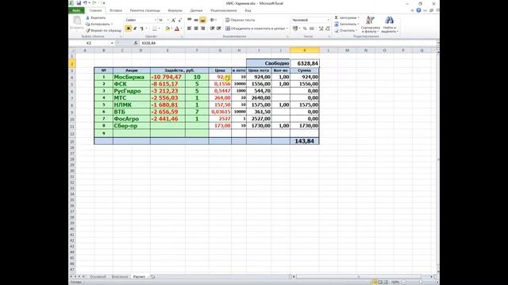Screen dimensions: 508x285
Task: Switch to Data (Данные) ribbon tab
Action: pyautogui.click(x=196, y=10)
